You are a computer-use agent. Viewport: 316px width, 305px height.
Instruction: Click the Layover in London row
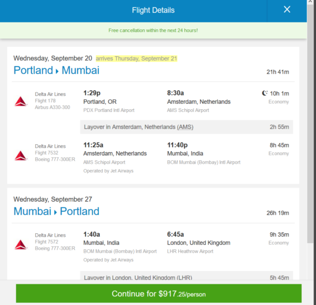[x=186, y=276]
